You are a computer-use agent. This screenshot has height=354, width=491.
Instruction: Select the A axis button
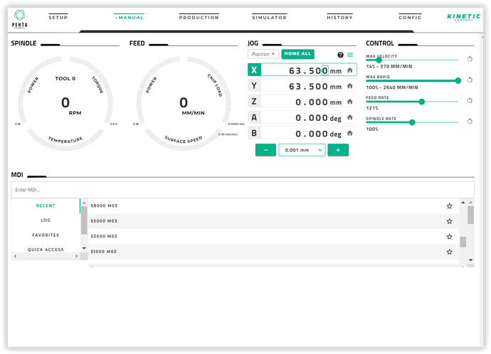[254, 117]
